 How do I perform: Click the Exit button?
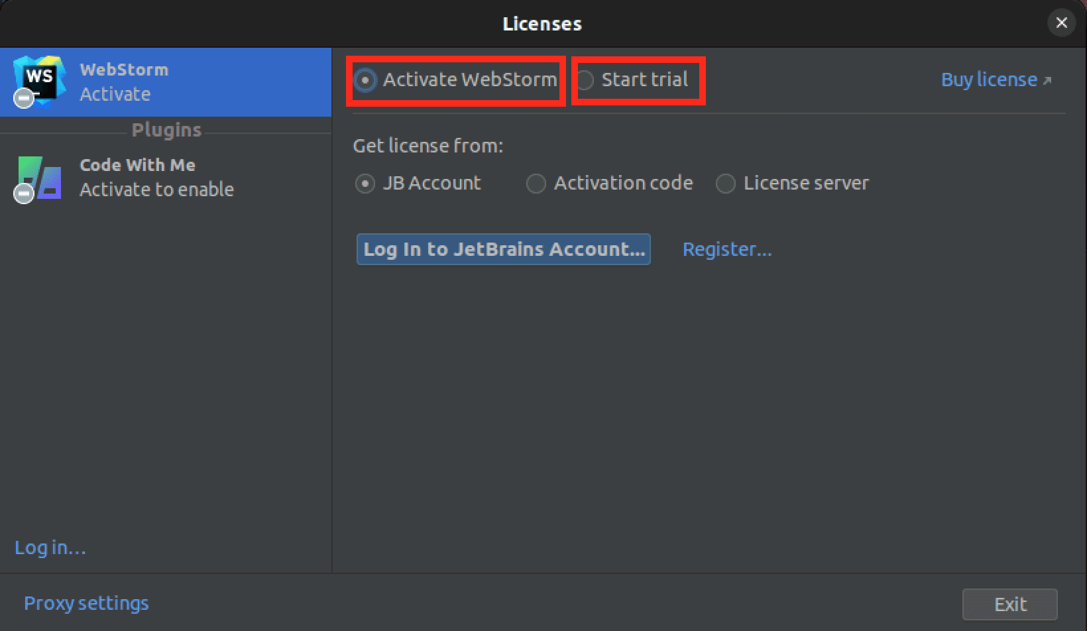[1010, 604]
